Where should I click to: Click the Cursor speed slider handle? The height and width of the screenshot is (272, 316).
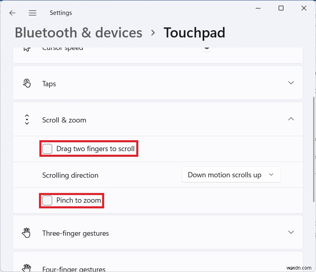click(x=207, y=48)
